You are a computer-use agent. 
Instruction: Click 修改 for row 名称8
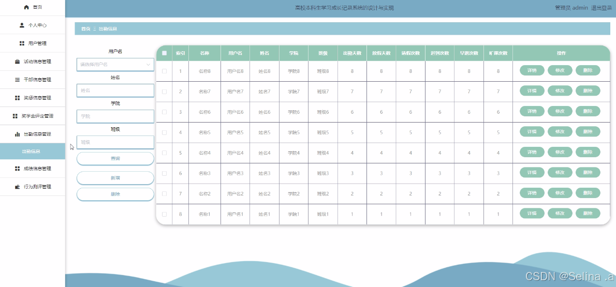coord(560,70)
